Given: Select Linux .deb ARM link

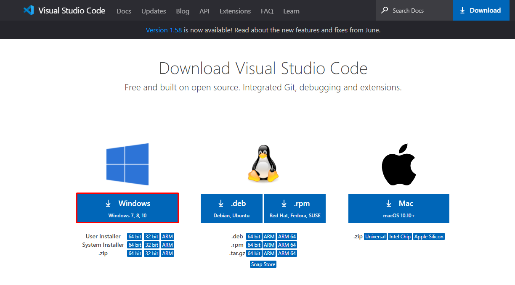Looking at the screenshot, I should point(269,237).
